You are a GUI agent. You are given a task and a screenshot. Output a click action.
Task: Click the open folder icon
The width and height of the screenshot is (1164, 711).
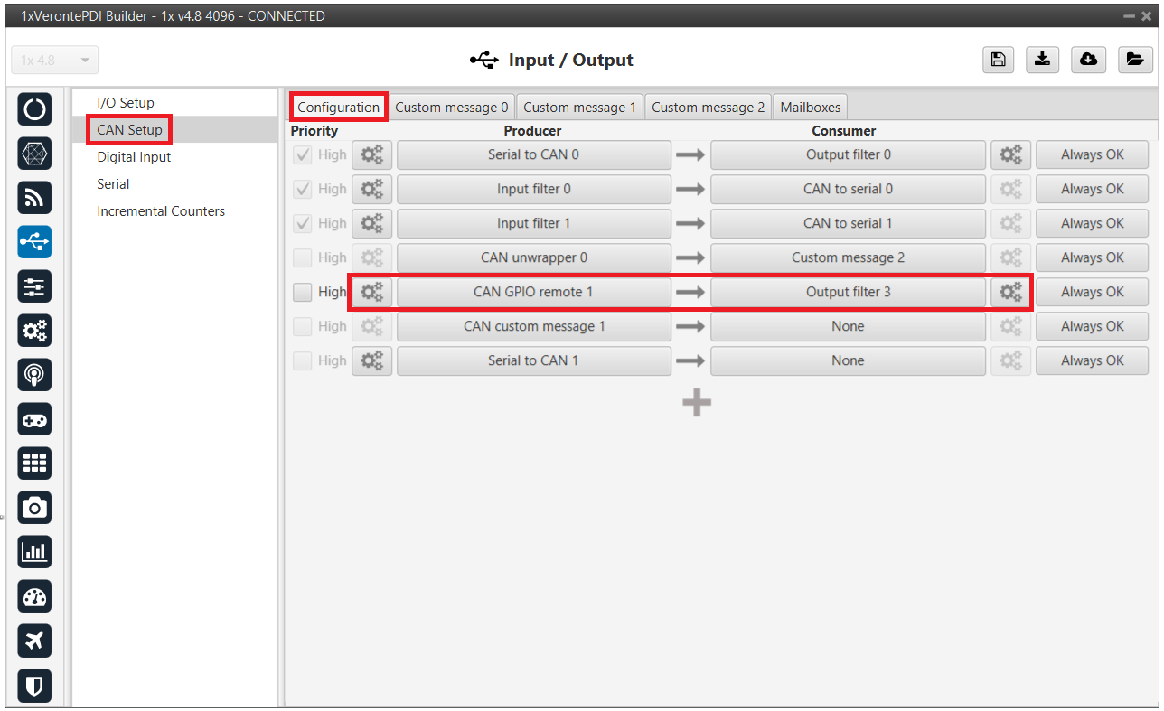pos(1135,60)
